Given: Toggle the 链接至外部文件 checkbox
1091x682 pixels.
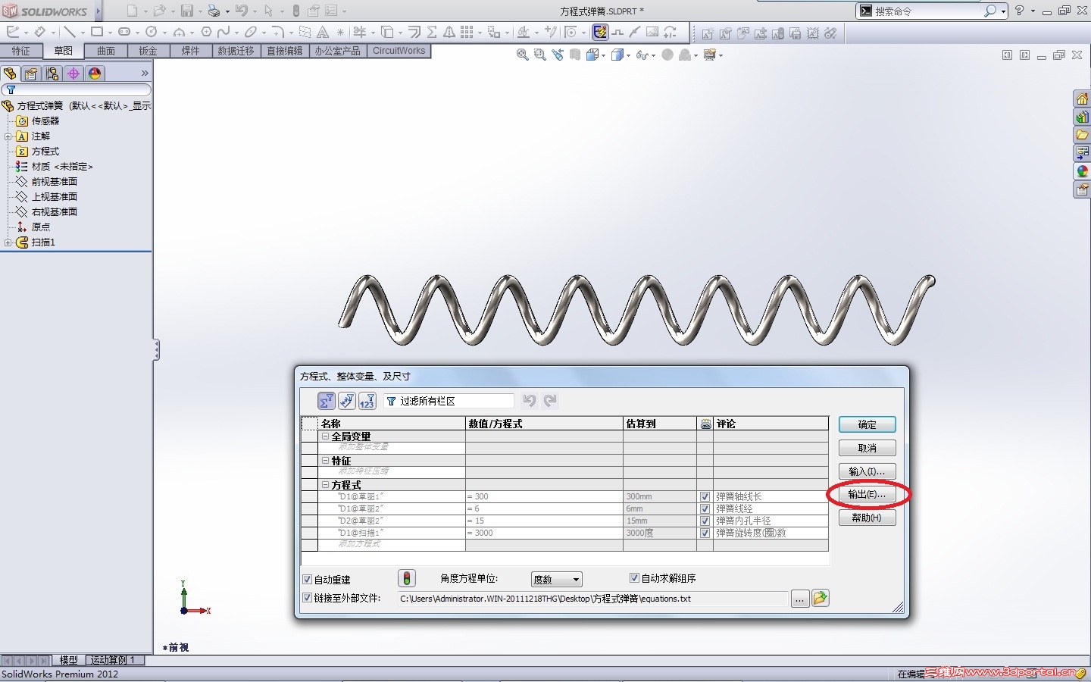Looking at the screenshot, I should click(x=308, y=598).
